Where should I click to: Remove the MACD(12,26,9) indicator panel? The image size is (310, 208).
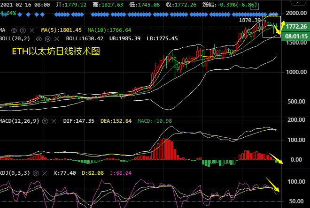53,120
